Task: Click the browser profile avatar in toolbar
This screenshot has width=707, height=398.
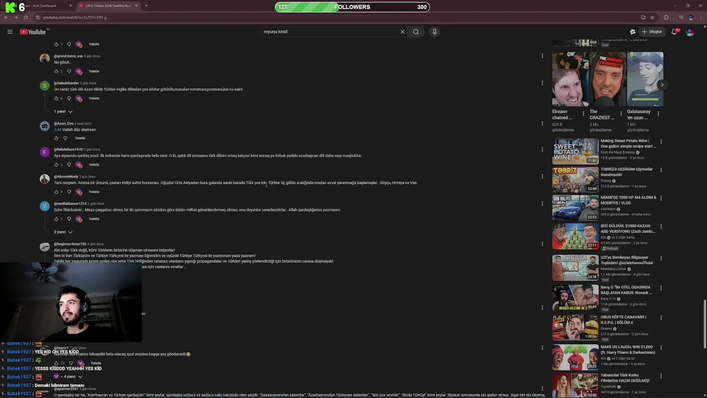Action: click(690, 17)
